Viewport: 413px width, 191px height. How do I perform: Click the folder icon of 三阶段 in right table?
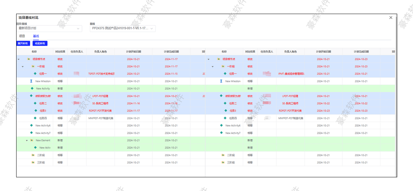pyautogui.click(x=223, y=162)
